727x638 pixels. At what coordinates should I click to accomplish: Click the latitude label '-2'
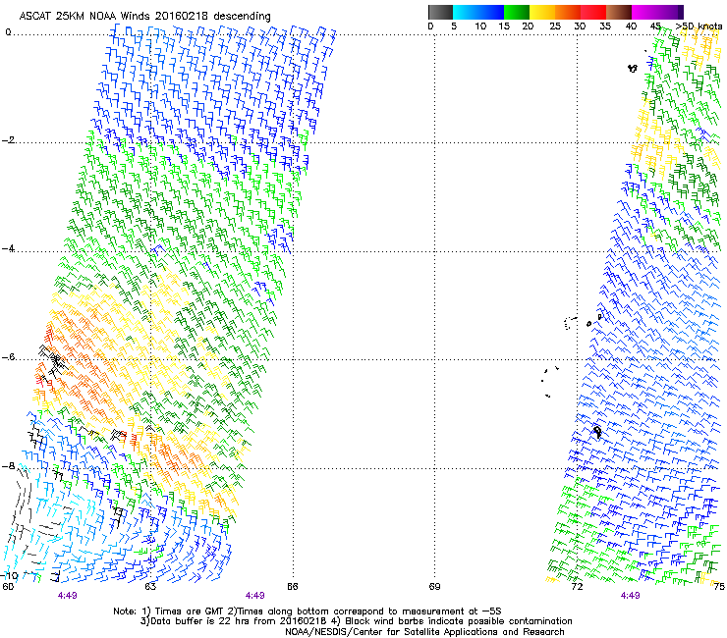(x=9, y=140)
